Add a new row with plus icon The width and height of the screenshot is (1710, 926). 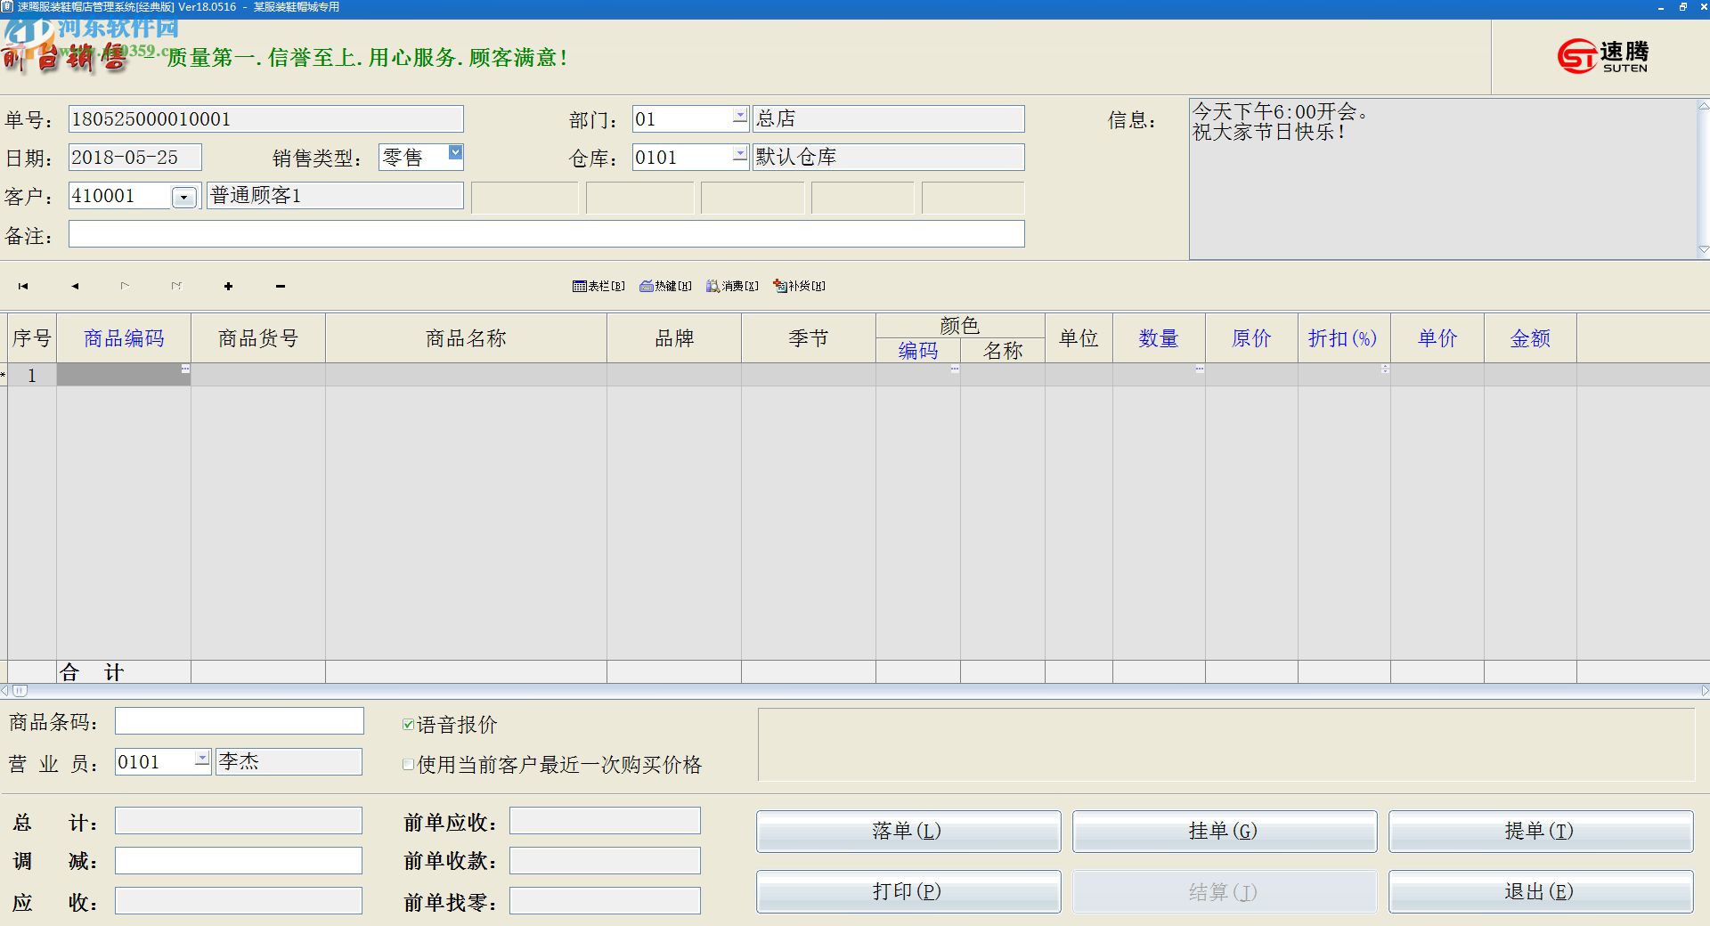click(228, 286)
